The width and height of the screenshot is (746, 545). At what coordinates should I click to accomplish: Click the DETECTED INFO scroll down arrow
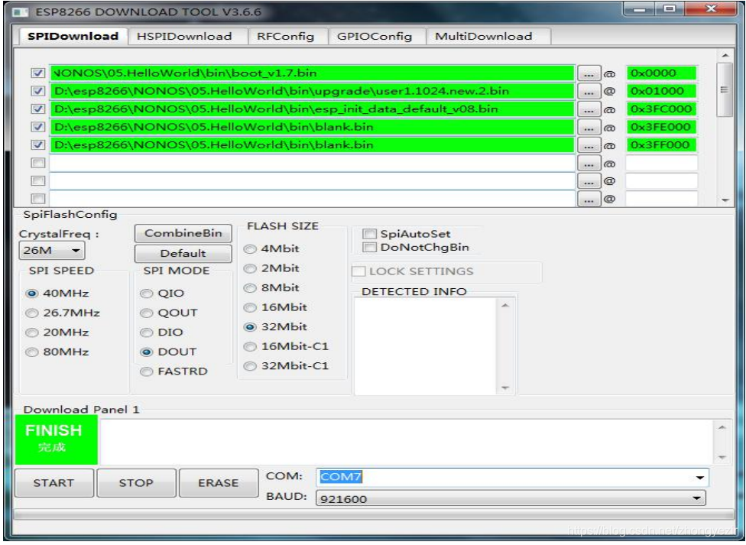point(505,388)
